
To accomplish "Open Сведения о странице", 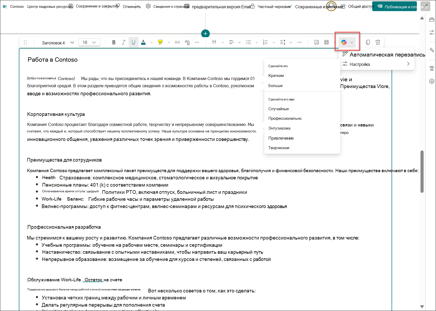I will click(x=167, y=6).
